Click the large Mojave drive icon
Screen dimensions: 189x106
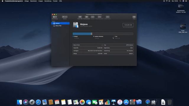[76, 25]
